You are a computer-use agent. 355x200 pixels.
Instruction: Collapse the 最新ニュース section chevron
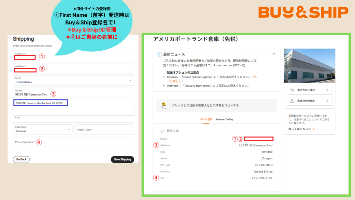click(274, 54)
